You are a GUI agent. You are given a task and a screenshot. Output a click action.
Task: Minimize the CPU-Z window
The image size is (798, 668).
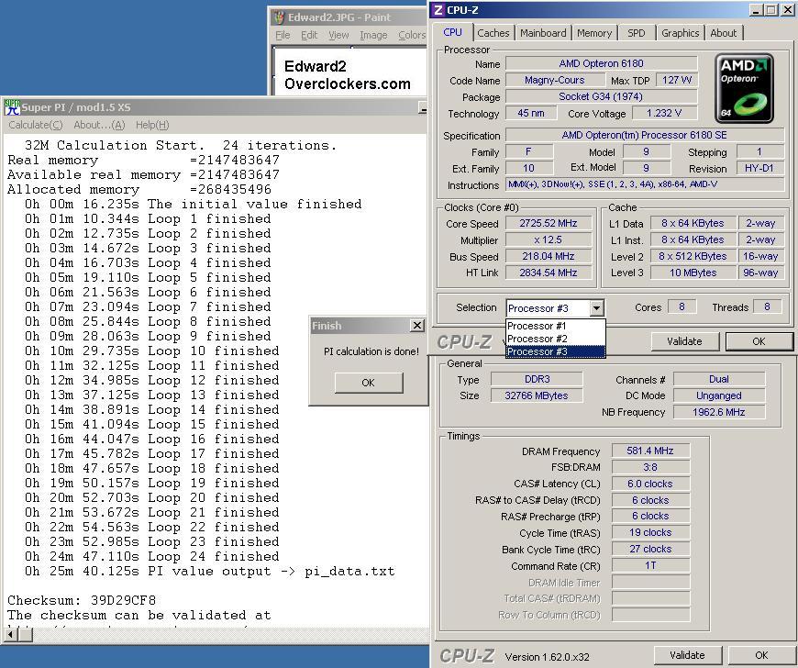click(757, 10)
